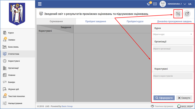Open the hamburger menu icon

click(40, 4)
